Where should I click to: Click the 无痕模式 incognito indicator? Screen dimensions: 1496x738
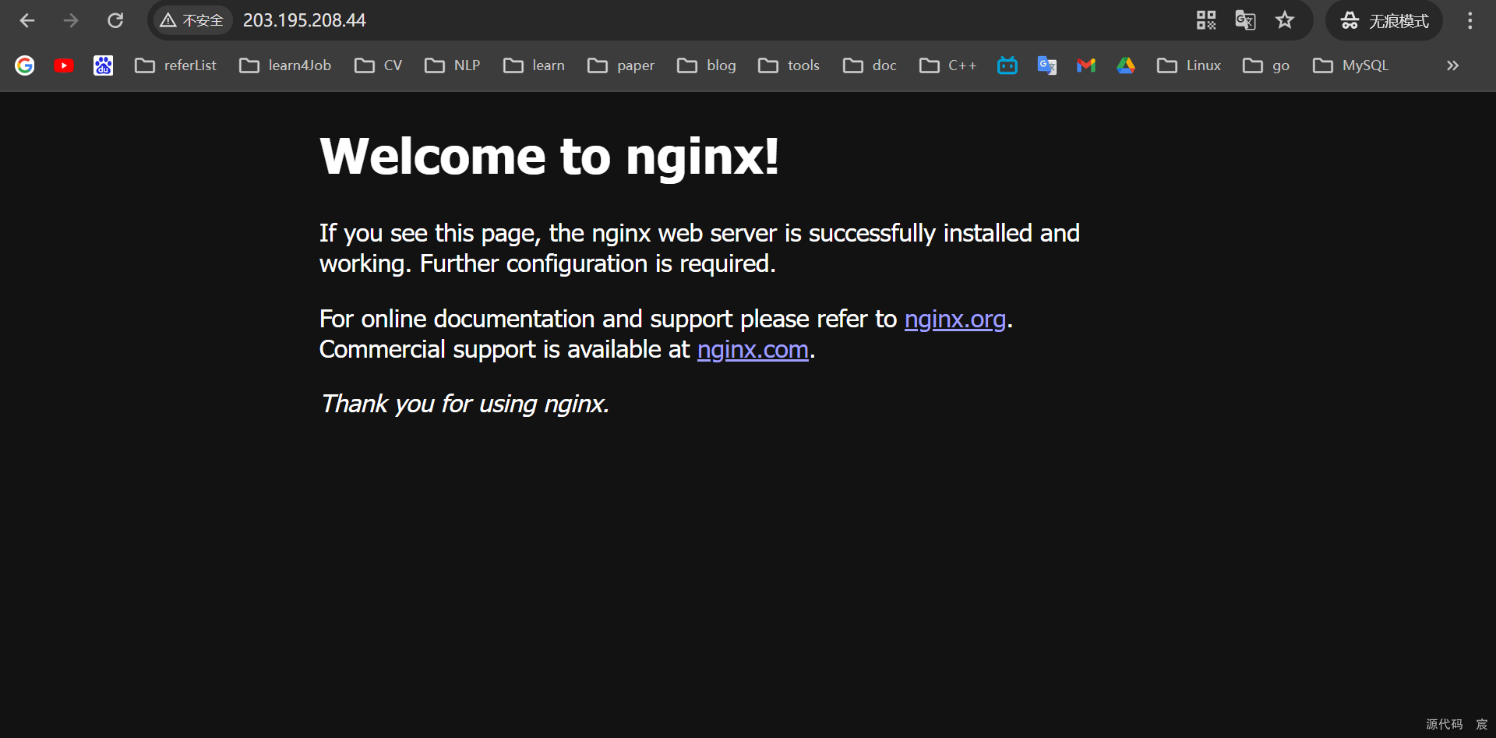click(x=1385, y=20)
